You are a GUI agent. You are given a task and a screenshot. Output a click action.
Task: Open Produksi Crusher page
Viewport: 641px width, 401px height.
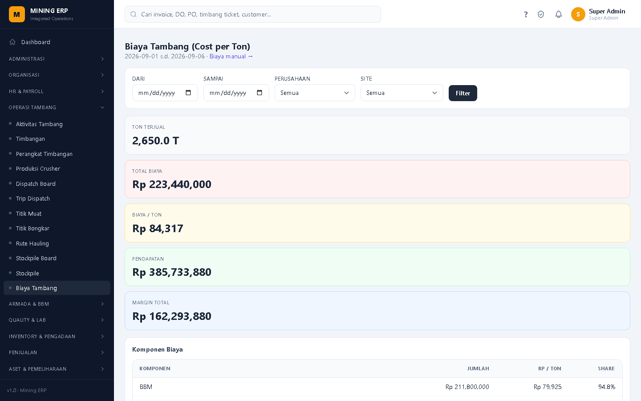[57, 169]
